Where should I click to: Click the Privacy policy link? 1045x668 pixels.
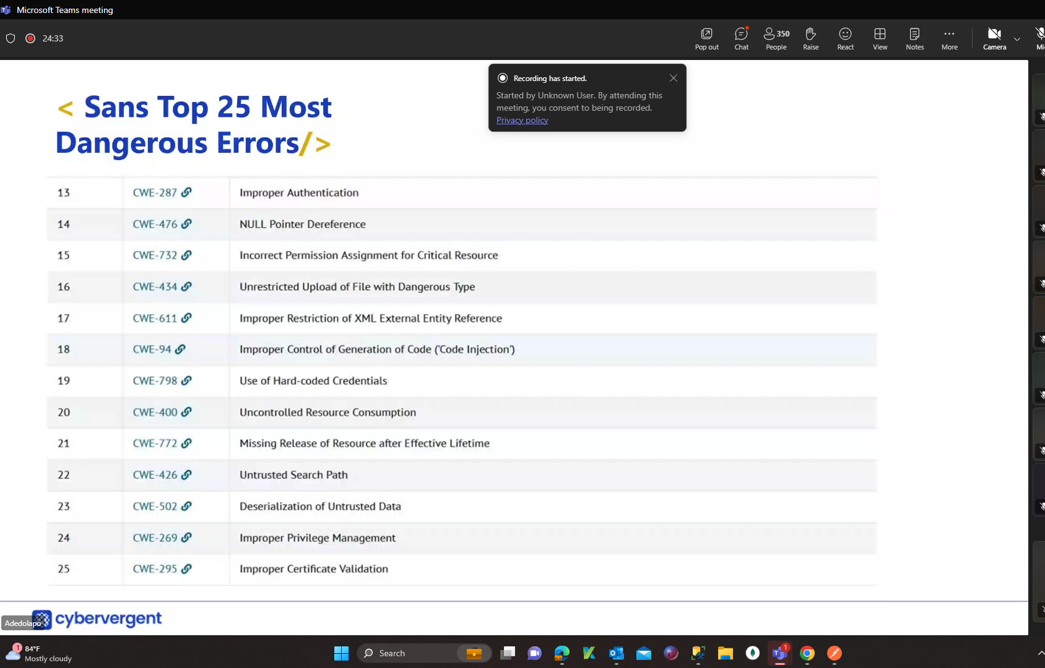pyautogui.click(x=522, y=120)
